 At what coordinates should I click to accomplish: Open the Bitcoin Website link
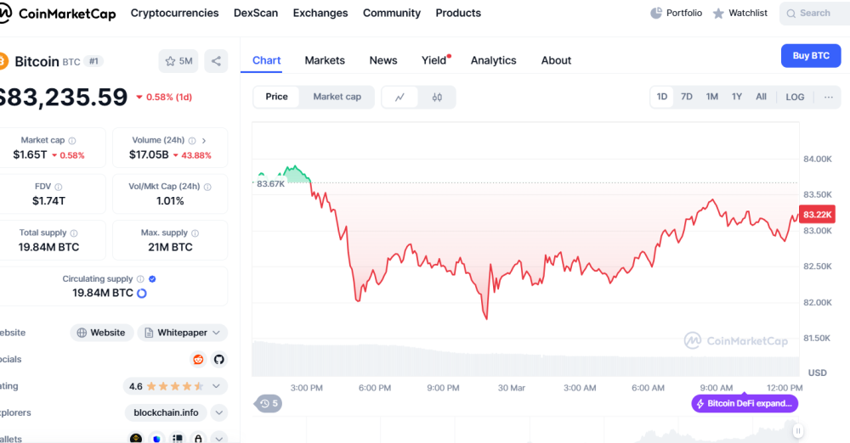(101, 333)
